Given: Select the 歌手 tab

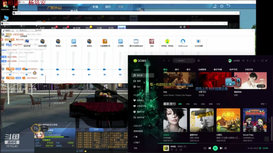Looking at the screenshot, I should point(188,69).
